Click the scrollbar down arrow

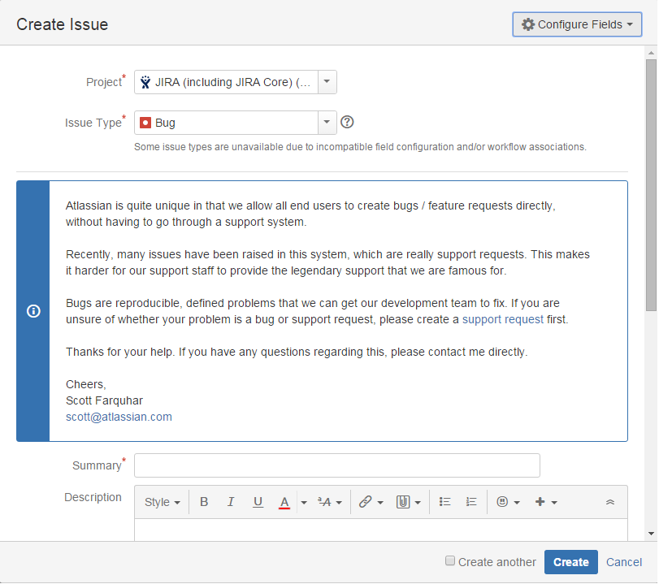[651, 534]
